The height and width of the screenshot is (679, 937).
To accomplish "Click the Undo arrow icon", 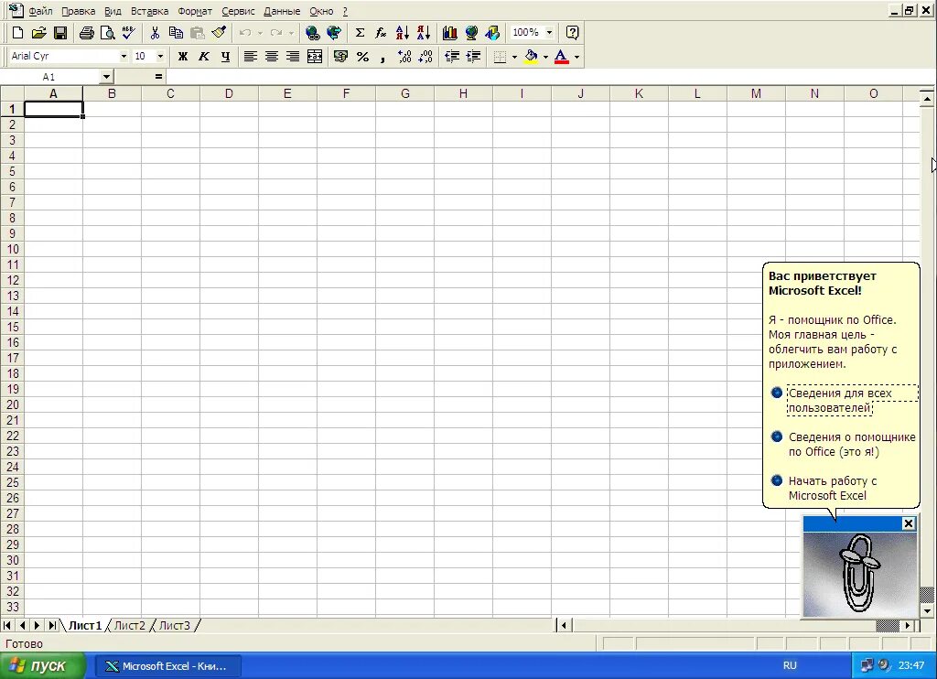I will pyautogui.click(x=245, y=33).
